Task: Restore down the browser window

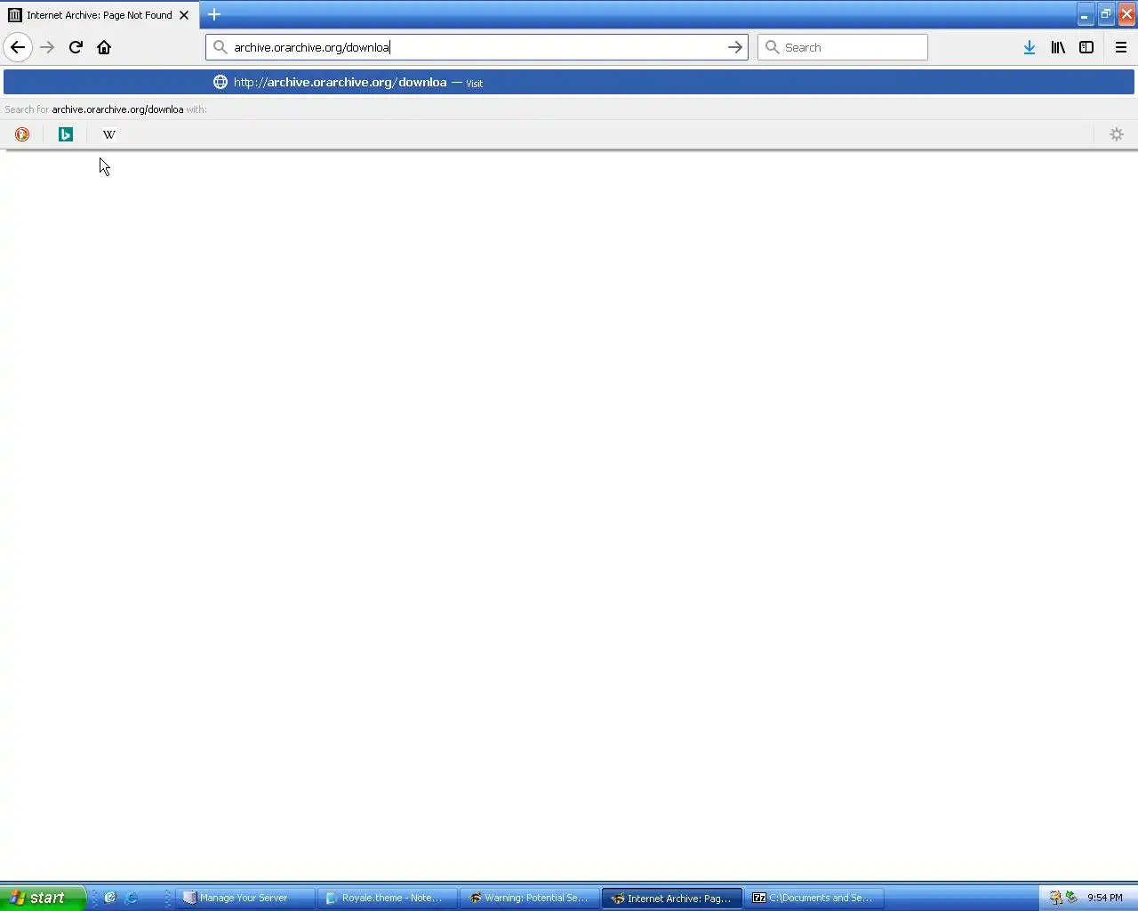Action: (x=1106, y=14)
